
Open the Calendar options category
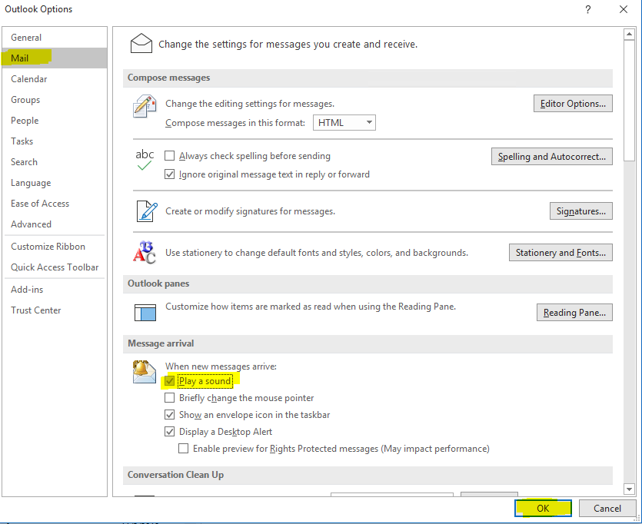tap(55, 79)
